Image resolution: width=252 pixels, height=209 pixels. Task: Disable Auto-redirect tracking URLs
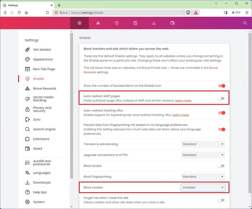click(221, 113)
